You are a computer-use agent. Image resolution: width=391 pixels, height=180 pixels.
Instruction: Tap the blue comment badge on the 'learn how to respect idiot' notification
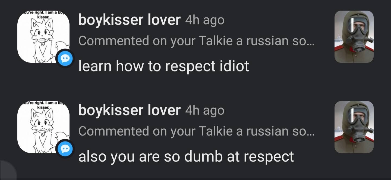65,59
